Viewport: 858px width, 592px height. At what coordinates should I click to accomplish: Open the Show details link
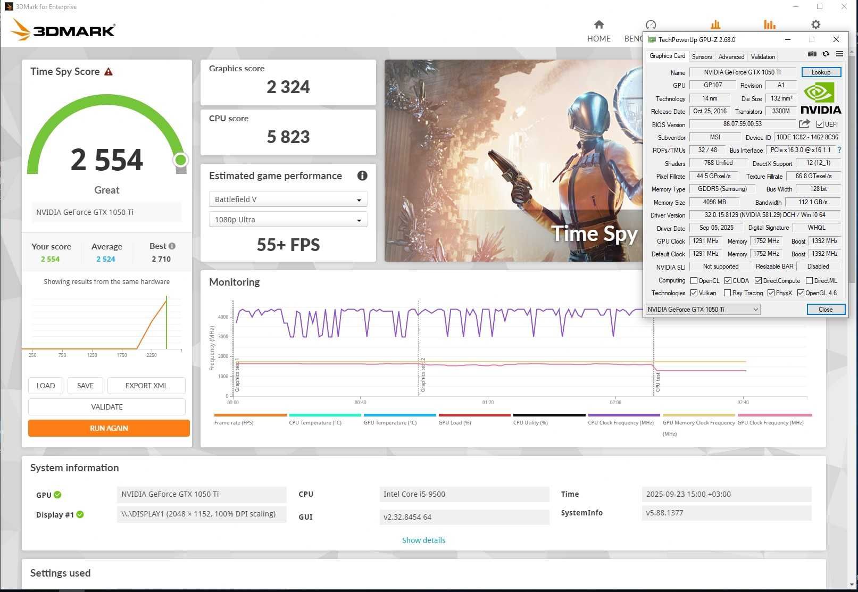pyautogui.click(x=423, y=540)
